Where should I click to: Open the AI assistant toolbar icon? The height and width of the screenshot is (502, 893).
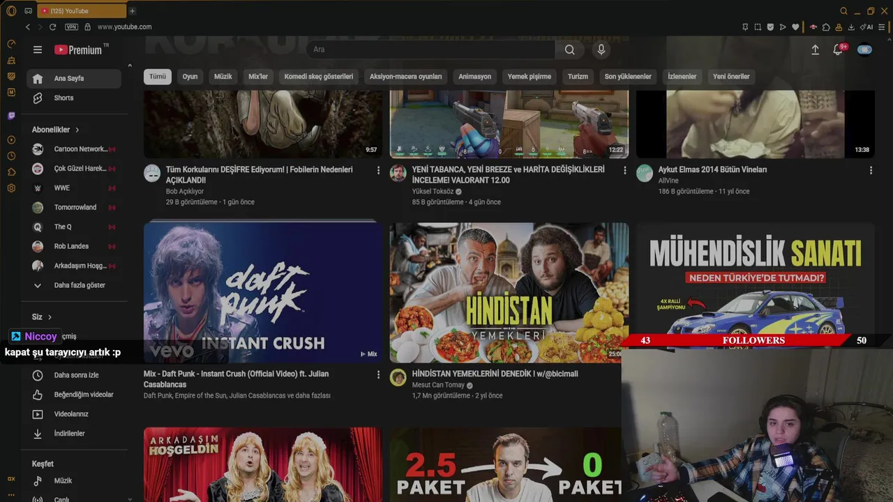(866, 26)
